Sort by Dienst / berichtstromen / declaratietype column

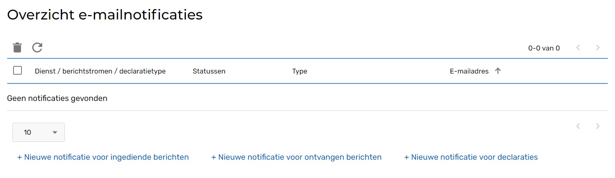(x=100, y=72)
